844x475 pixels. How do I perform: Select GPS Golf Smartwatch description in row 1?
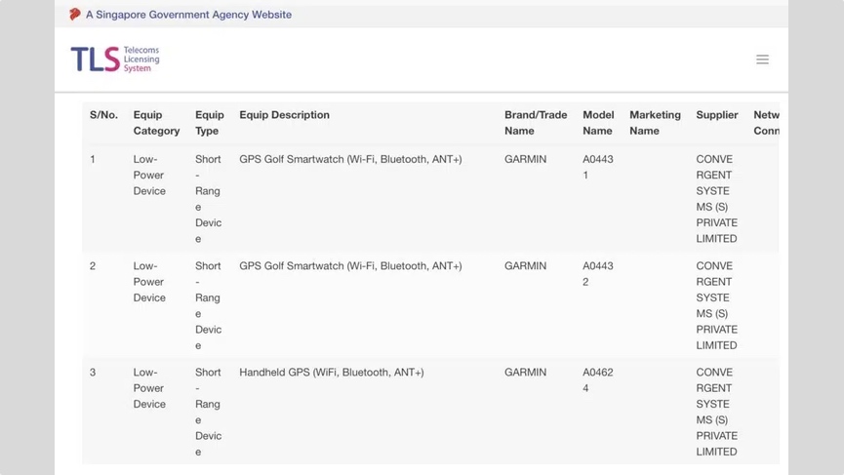tap(350, 159)
